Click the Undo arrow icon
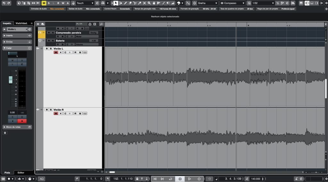This screenshot has width=328, height=182. pyautogui.click(x=4, y=3)
